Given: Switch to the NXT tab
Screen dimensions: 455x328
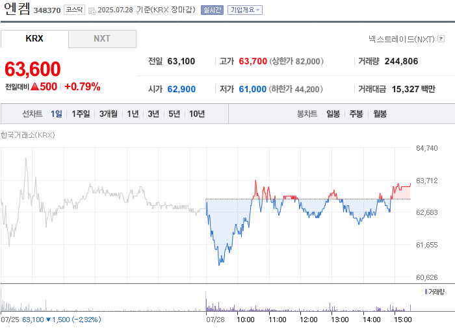Looking at the screenshot, I should point(102,38).
